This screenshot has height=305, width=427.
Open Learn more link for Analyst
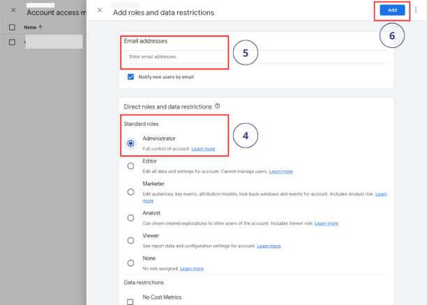327,223
